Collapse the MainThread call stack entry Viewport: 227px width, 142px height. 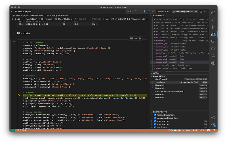click(153, 79)
